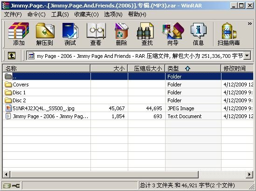Select the Disc 2 folder

[x=128, y=100]
